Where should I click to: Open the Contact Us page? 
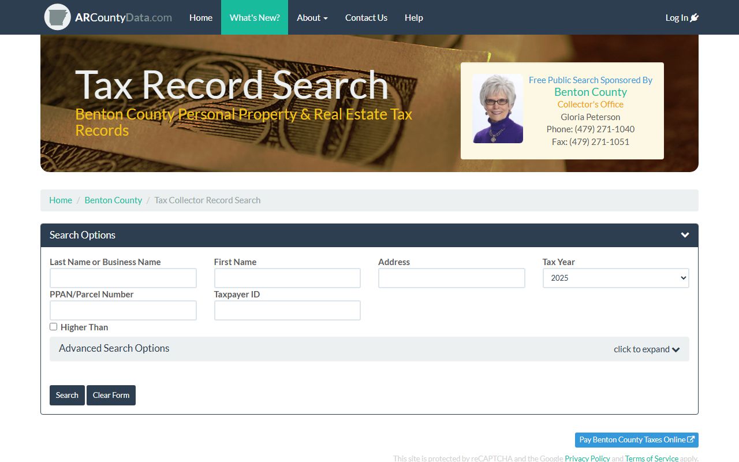click(x=366, y=17)
